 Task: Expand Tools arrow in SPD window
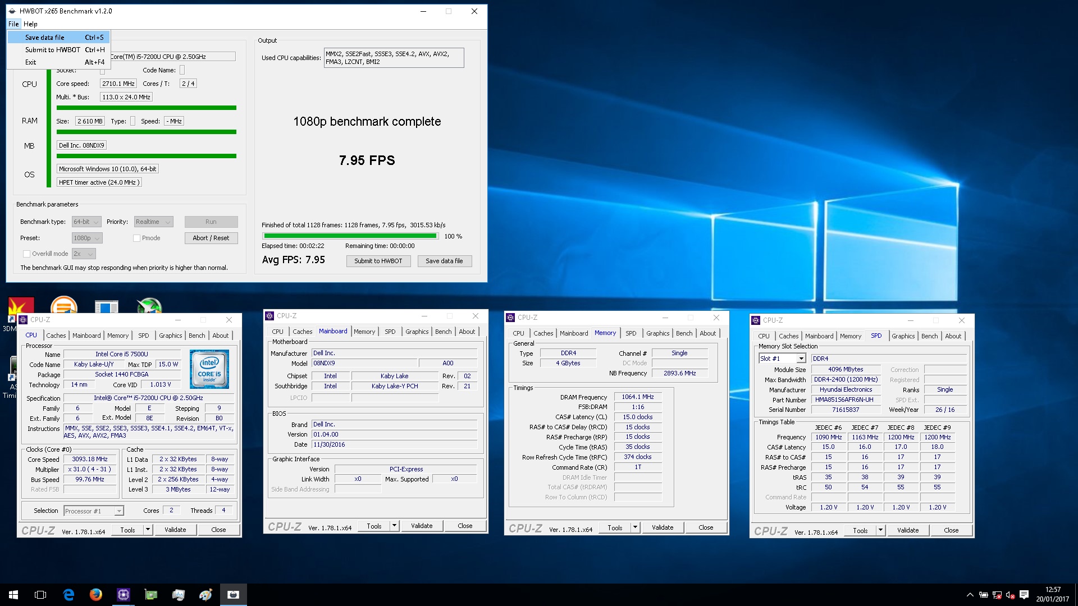tap(880, 530)
